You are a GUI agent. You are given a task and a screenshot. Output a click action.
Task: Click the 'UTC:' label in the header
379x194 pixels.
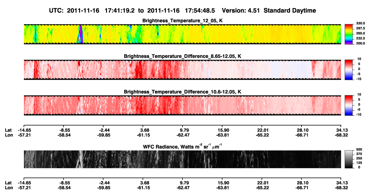tap(56, 11)
